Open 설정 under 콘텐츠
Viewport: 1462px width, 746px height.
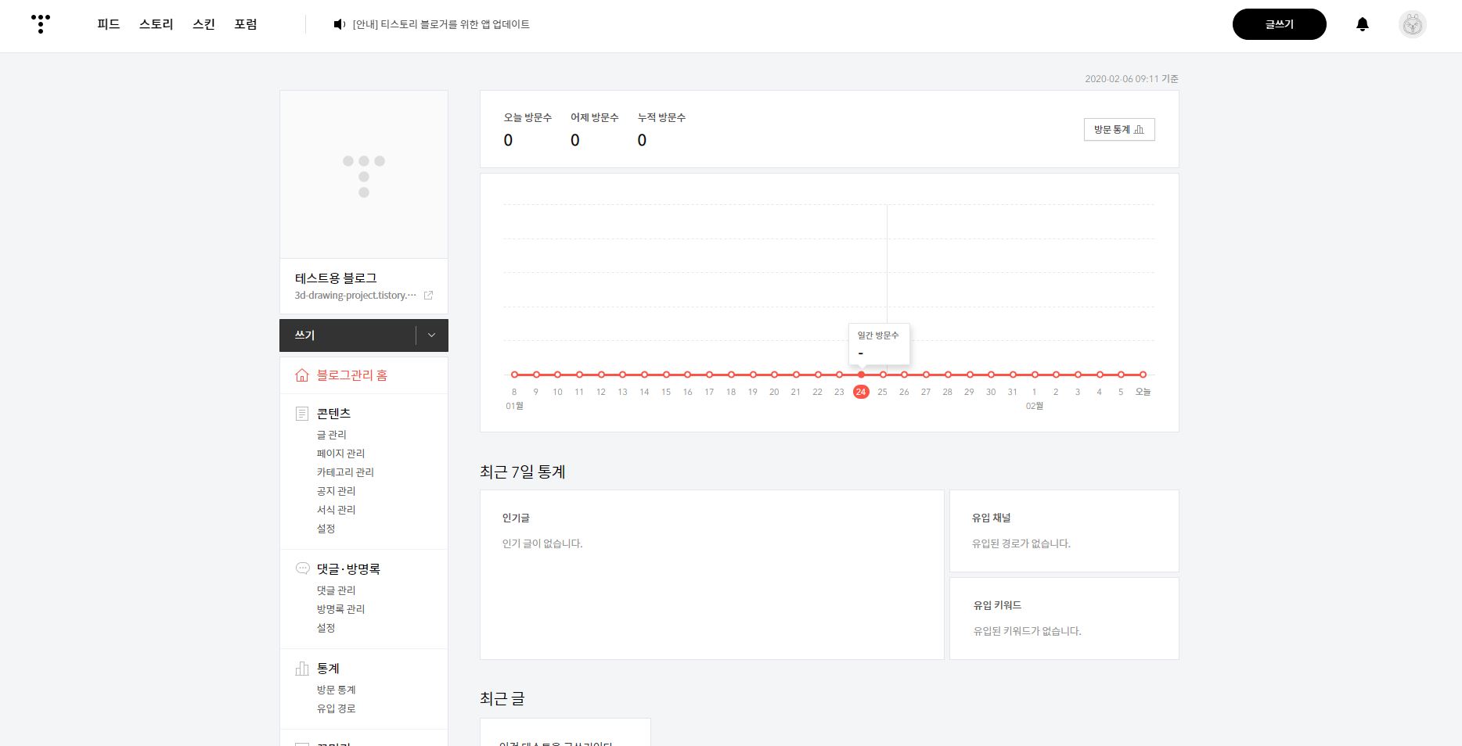point(326,529)
